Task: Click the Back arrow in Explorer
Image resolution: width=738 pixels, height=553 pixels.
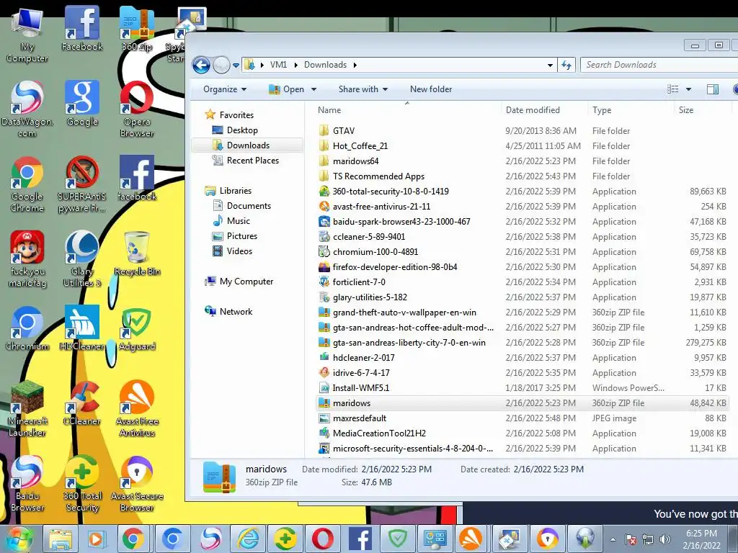Action: pos(201,65)
